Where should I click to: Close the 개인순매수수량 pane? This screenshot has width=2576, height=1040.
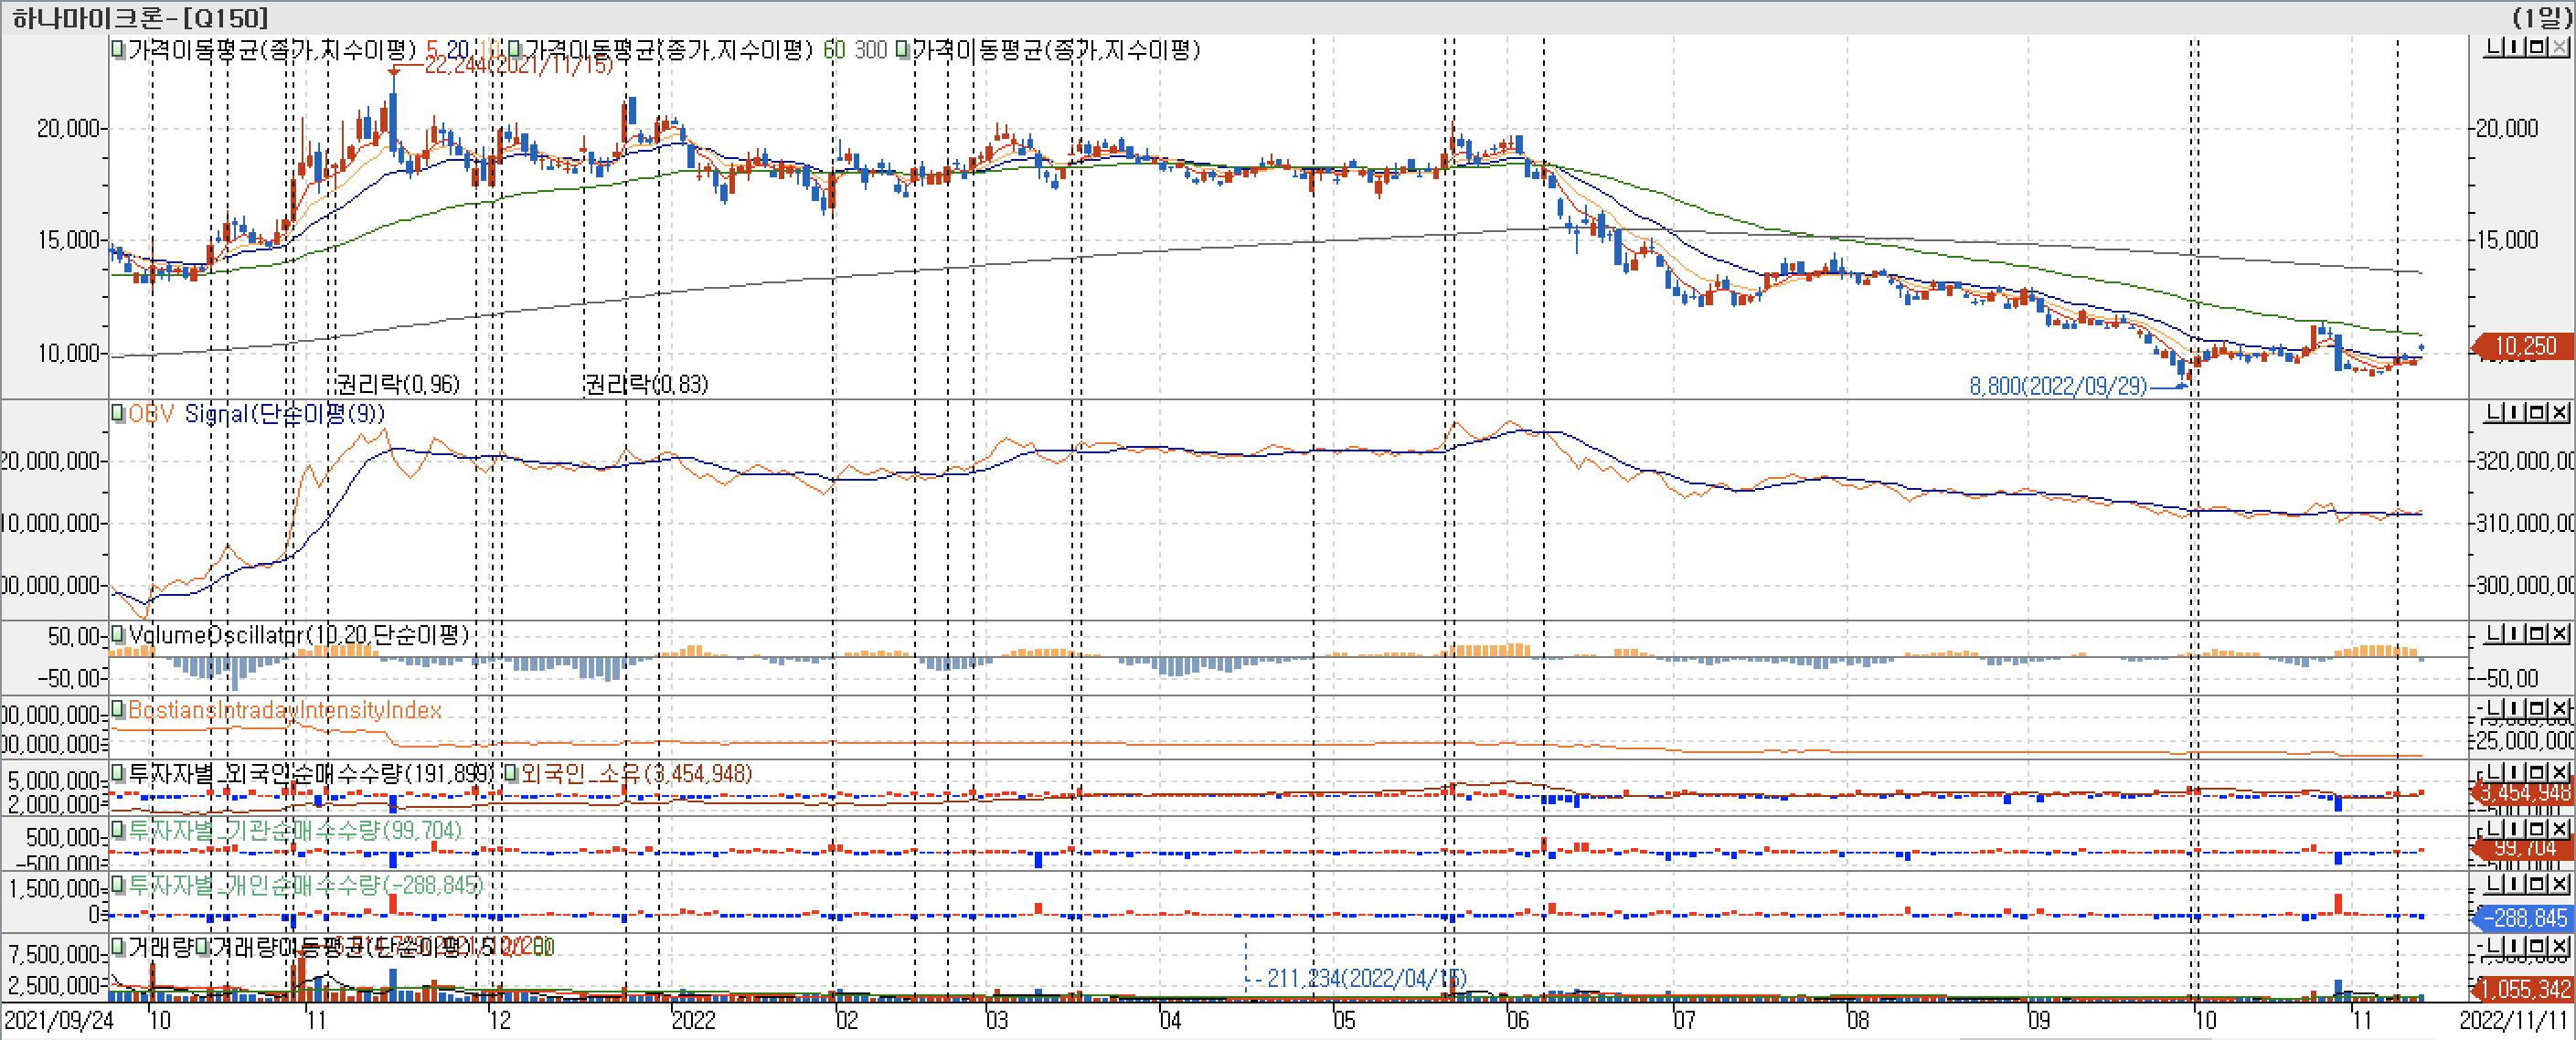tap(2560, 886)
